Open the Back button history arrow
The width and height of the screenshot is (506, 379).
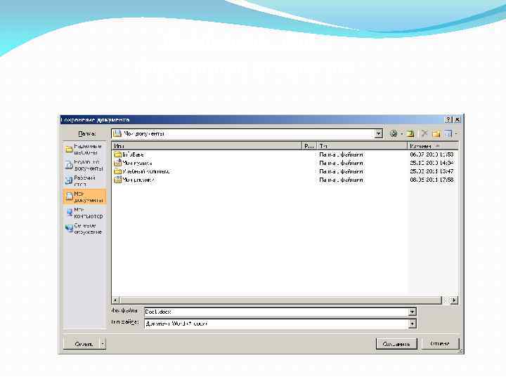tap(402, 133)
